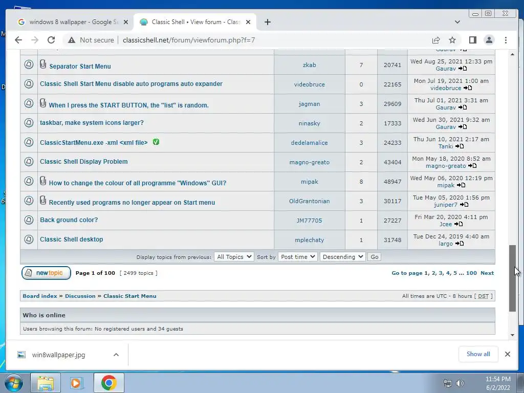The image size is (524, 393).
Task: Open the win8wallpaper.jpg downloaded file
Action: (x=58, y=355)
